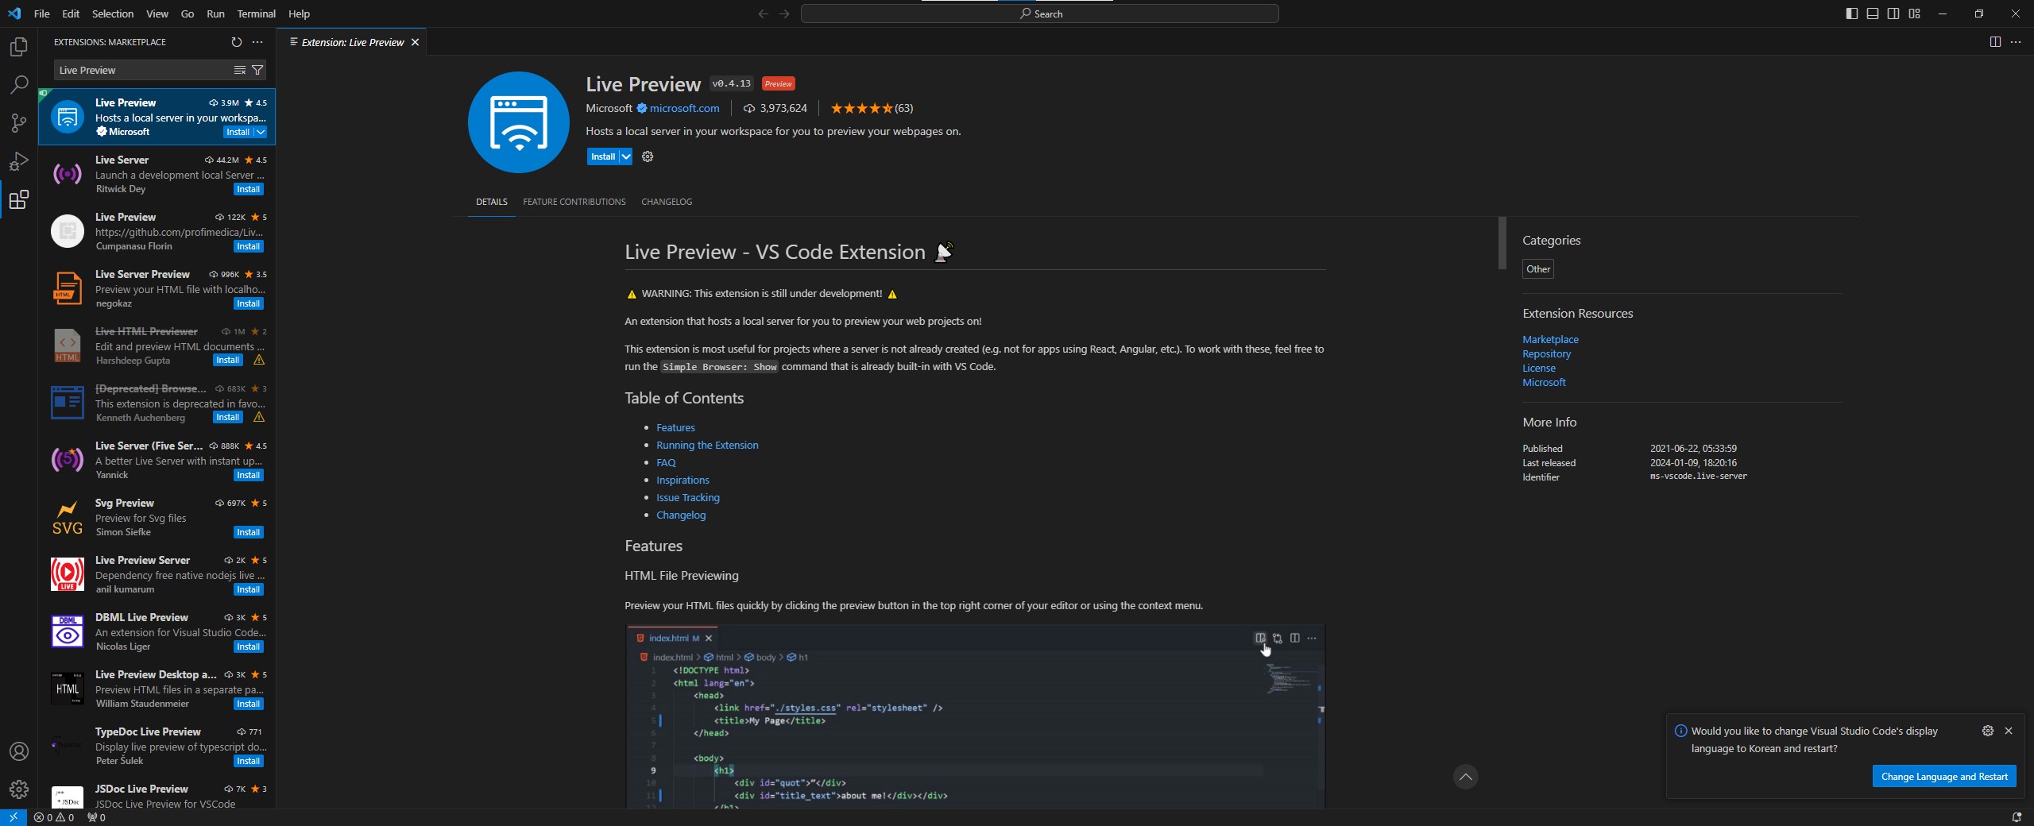Open the Repository link under Extension Resources
This screenshot has height=826, width=2034.
pos(1545,354)
